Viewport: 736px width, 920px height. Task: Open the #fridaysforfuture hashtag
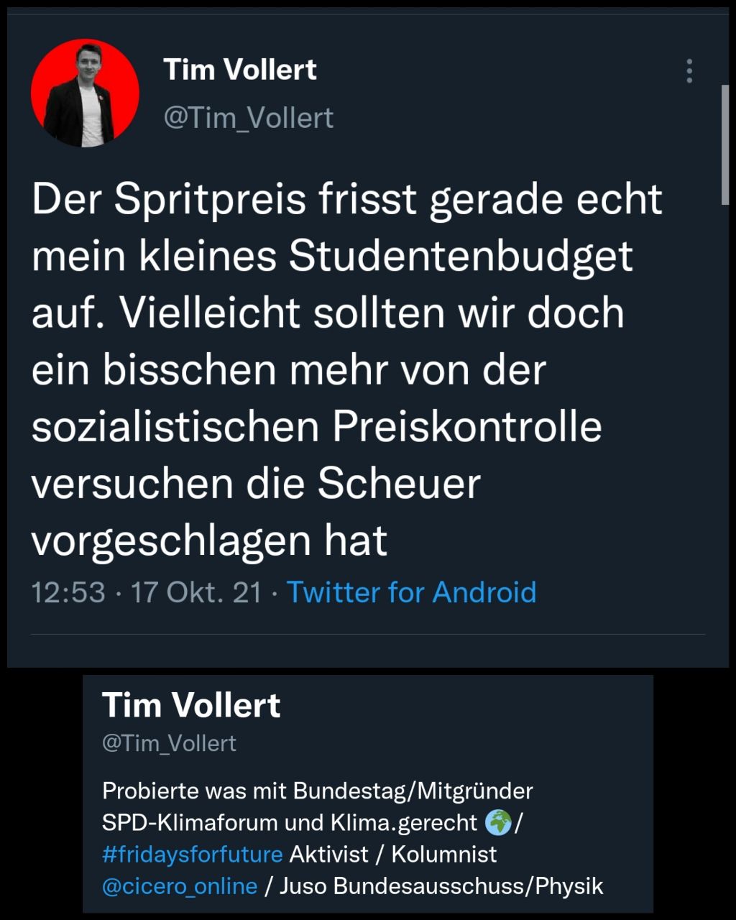[192, 854]
